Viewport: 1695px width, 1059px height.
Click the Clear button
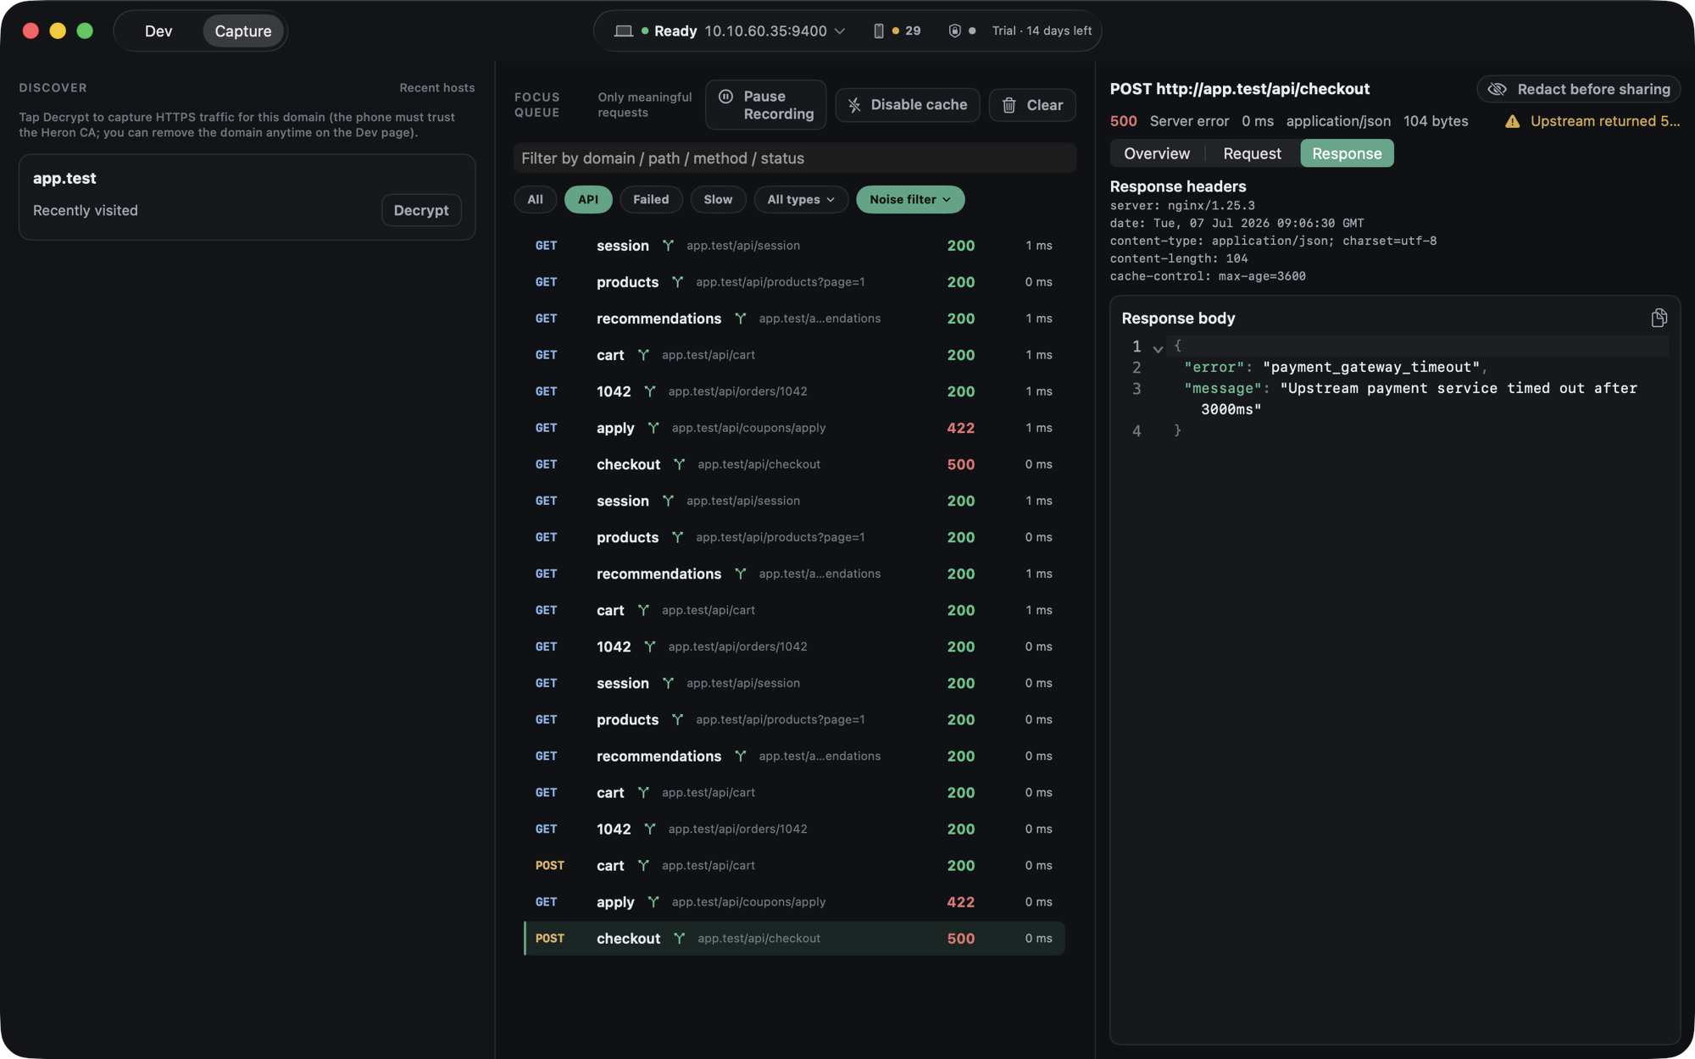pyautogui.click(x=1032, y=105)
